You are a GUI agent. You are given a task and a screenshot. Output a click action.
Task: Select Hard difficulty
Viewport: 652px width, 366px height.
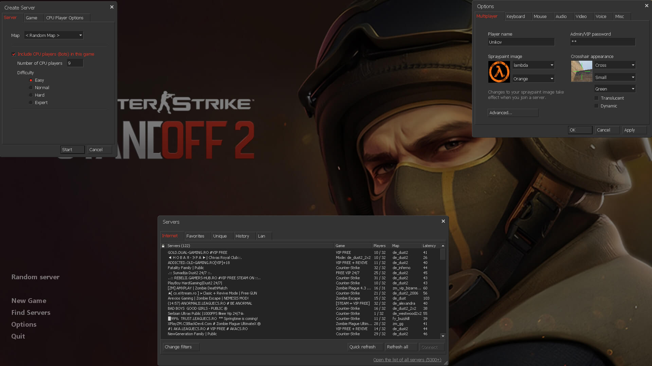point(31,95)
